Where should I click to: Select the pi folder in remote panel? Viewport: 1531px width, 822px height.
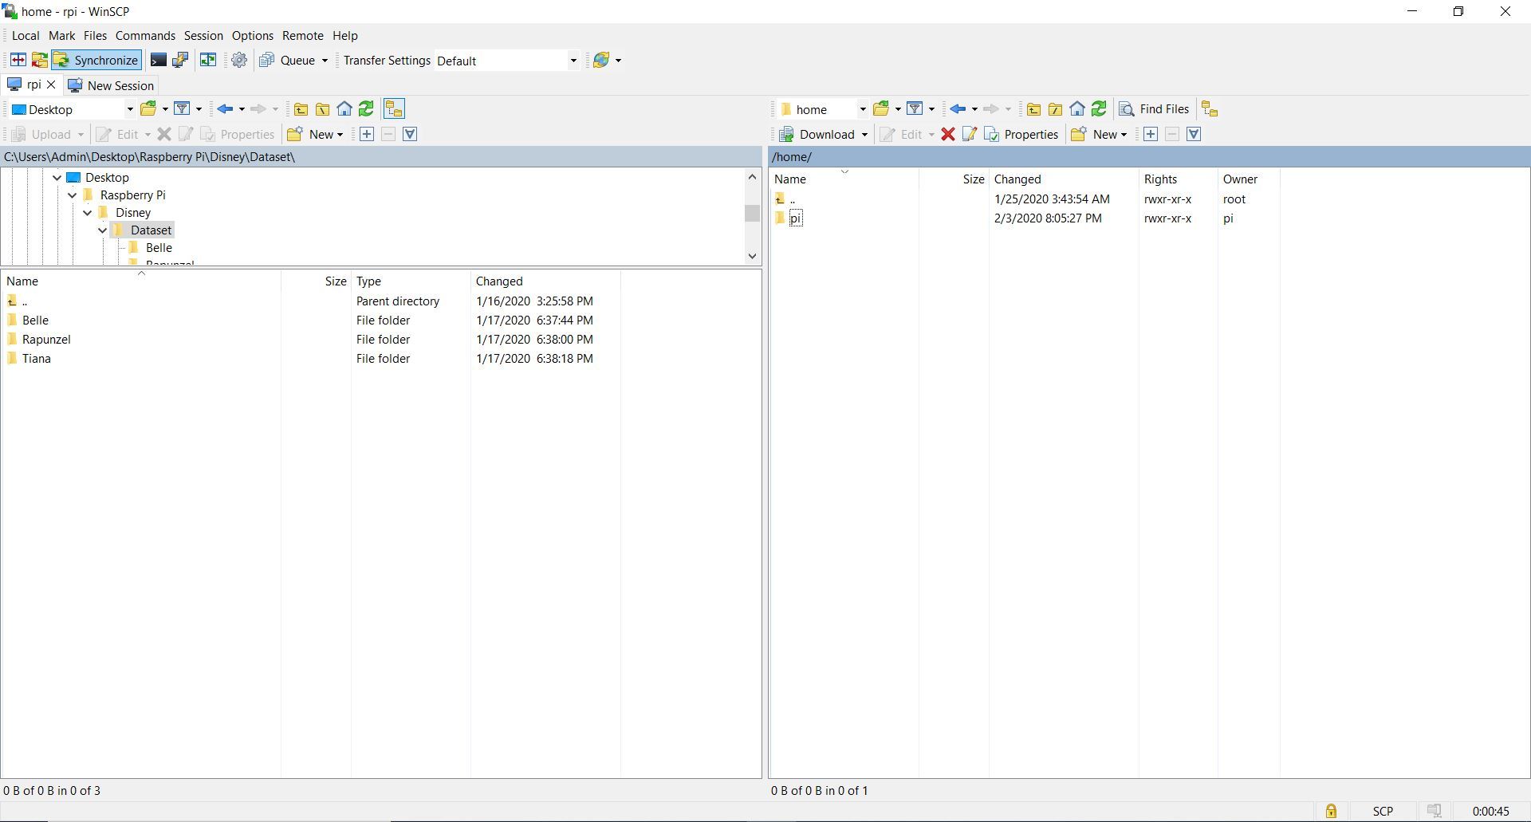(796, 218)
